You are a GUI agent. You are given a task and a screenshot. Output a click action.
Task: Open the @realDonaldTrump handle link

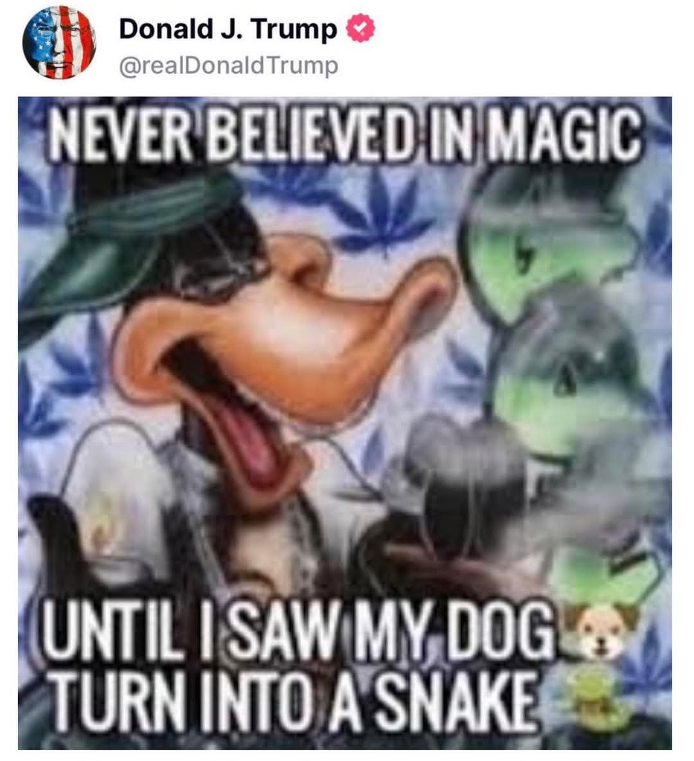(x=229, y=66)
